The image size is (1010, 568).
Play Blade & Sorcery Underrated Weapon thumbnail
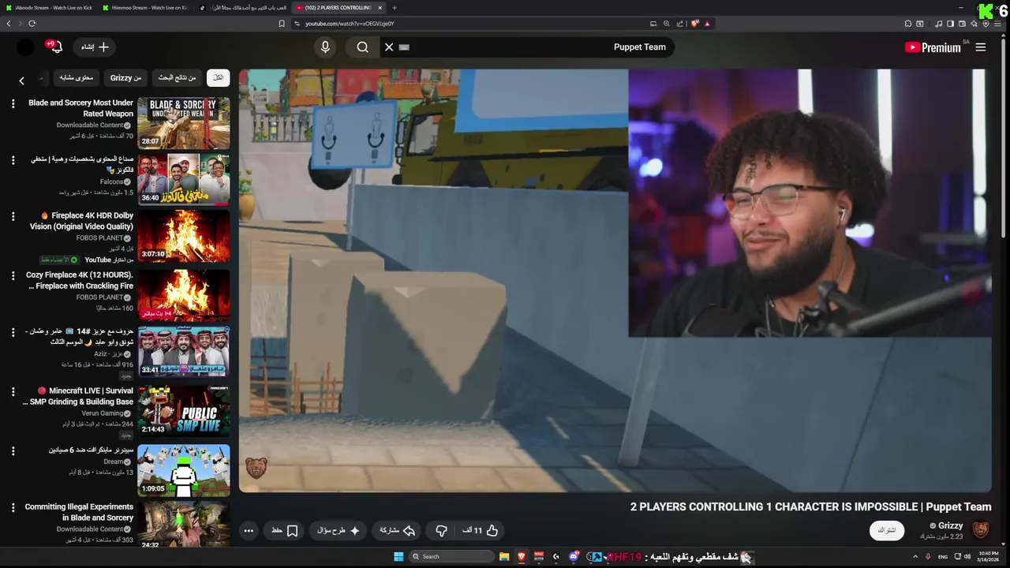[x=184, y=122]
